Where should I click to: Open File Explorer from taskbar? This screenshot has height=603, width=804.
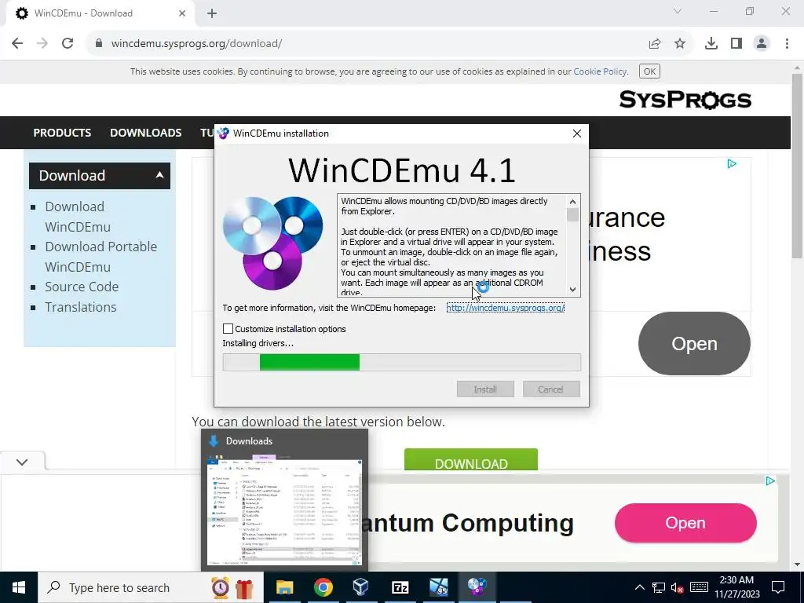[x=284, y=587]
